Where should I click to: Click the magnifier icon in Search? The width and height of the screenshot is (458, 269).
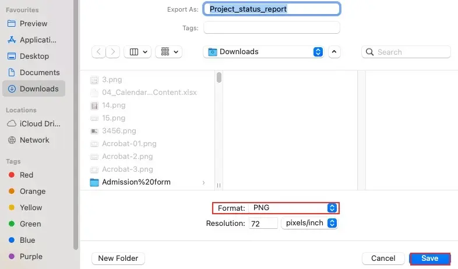370,52
